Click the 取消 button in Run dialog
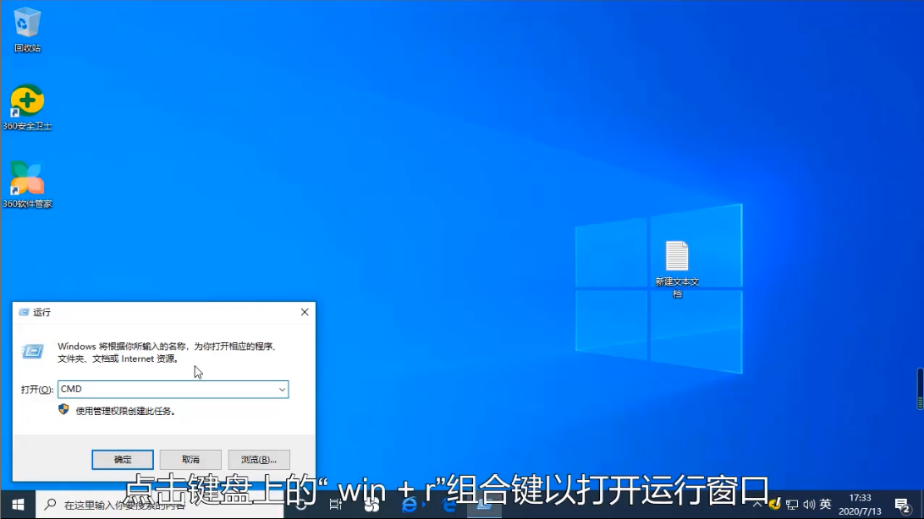 (x=190, y=459)
